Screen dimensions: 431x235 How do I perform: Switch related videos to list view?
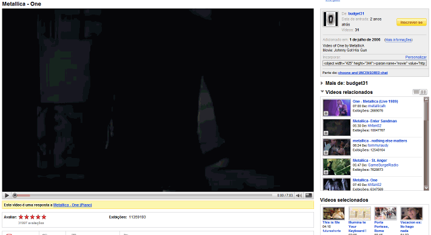coord(416,92)
